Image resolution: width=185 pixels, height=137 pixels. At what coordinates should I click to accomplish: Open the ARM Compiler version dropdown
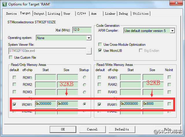(172, 31)
